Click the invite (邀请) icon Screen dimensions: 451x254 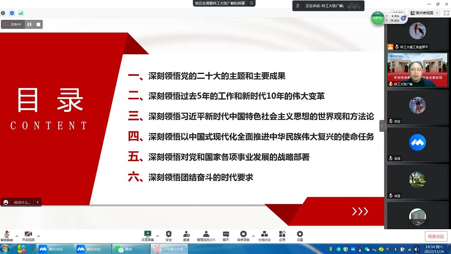(186, 235)
